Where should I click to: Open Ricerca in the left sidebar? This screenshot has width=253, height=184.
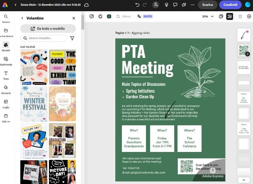click(6, 18)
